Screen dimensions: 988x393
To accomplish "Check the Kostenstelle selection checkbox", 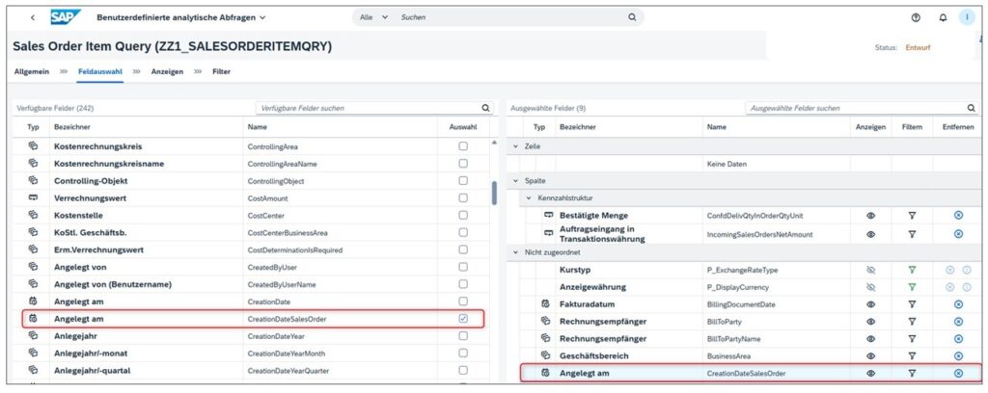I will coord(463,216).
